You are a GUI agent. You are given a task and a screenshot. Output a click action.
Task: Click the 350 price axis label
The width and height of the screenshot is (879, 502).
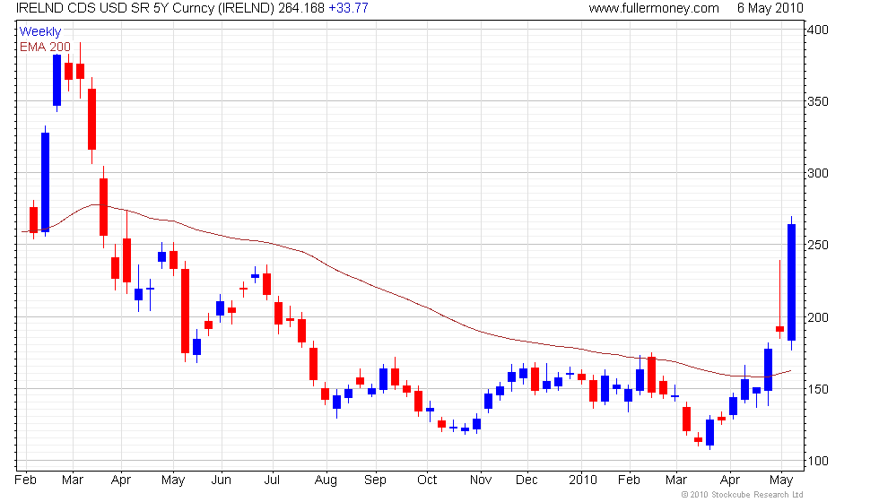coord(818,101)
